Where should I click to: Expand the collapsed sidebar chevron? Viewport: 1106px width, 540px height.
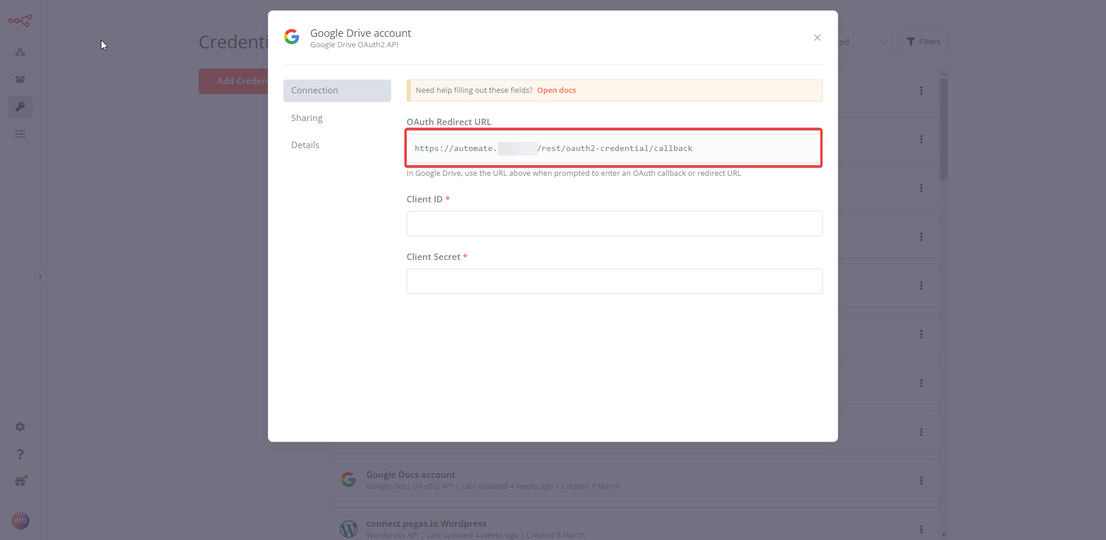(40, 277)
